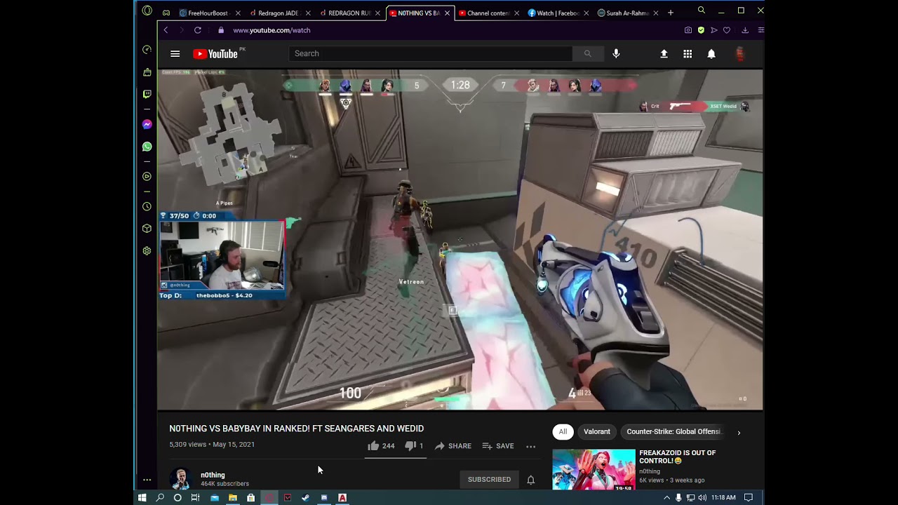Image resolution: width=898 pixels, height=505 pixels.
Task: Search tabs with browser magnifier icon
Action: tap(701, 11)
